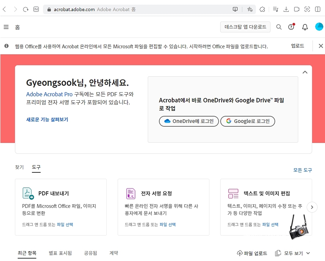Click OneDrive에 로그인 button
Screen dimensions: 325x261
point(189,121)
